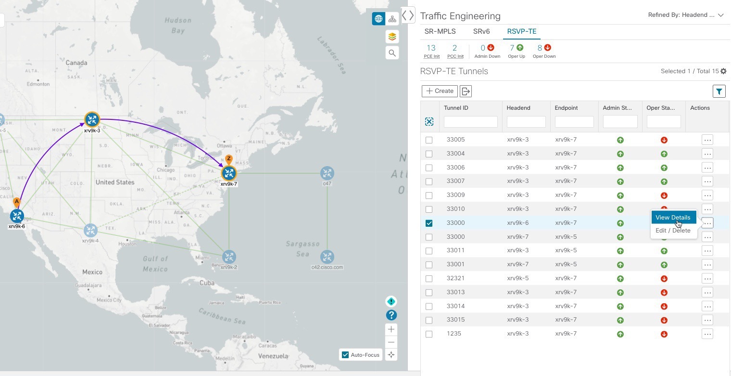This screenshot has height=376, width=731.
Task: Switch to logical topology view icon
Action: point(392,19)
